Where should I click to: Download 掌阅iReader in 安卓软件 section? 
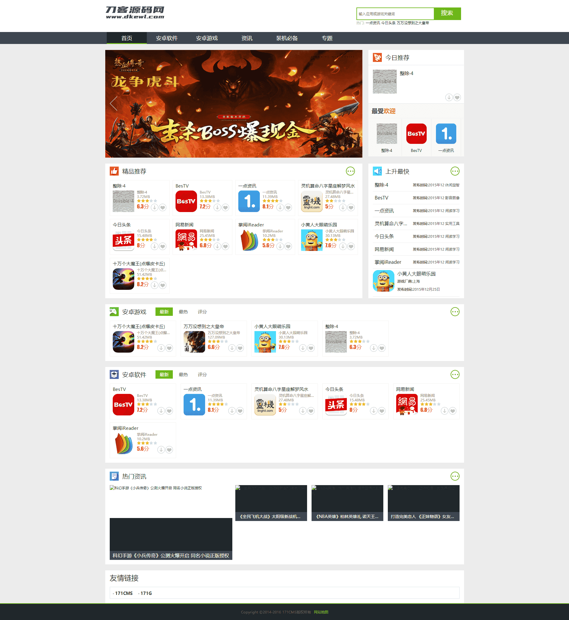pos(161,450)
